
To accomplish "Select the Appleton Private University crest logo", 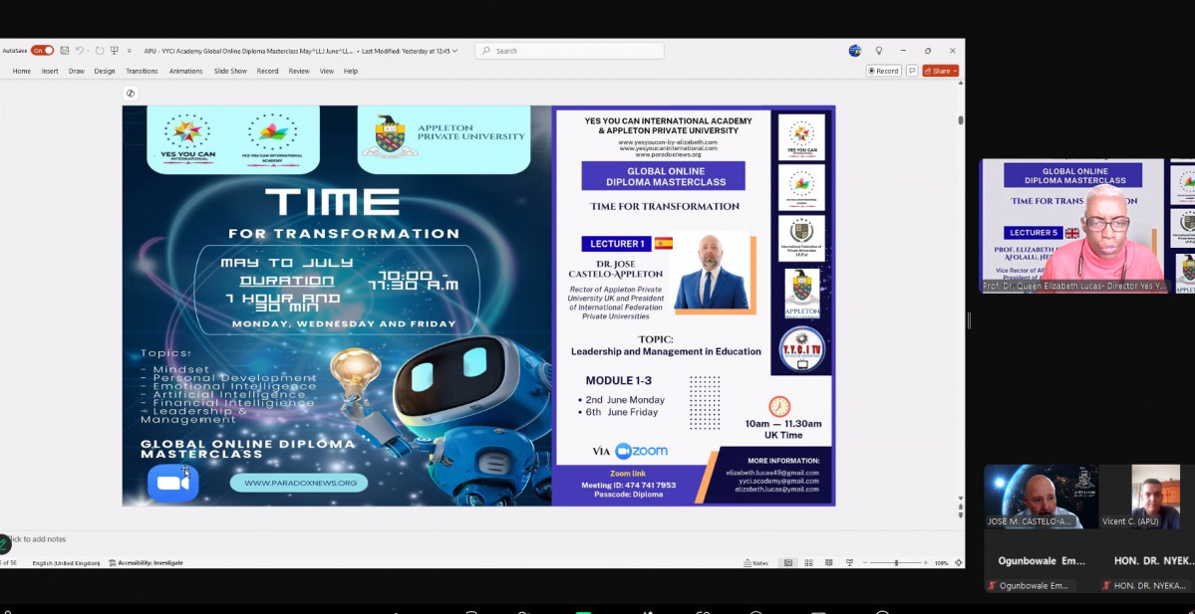I will click(x=391, y=136).
